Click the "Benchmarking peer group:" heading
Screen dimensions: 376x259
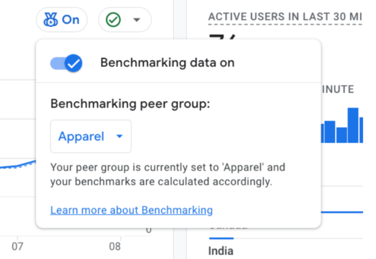pyautogui.click(x=130, y=104)
